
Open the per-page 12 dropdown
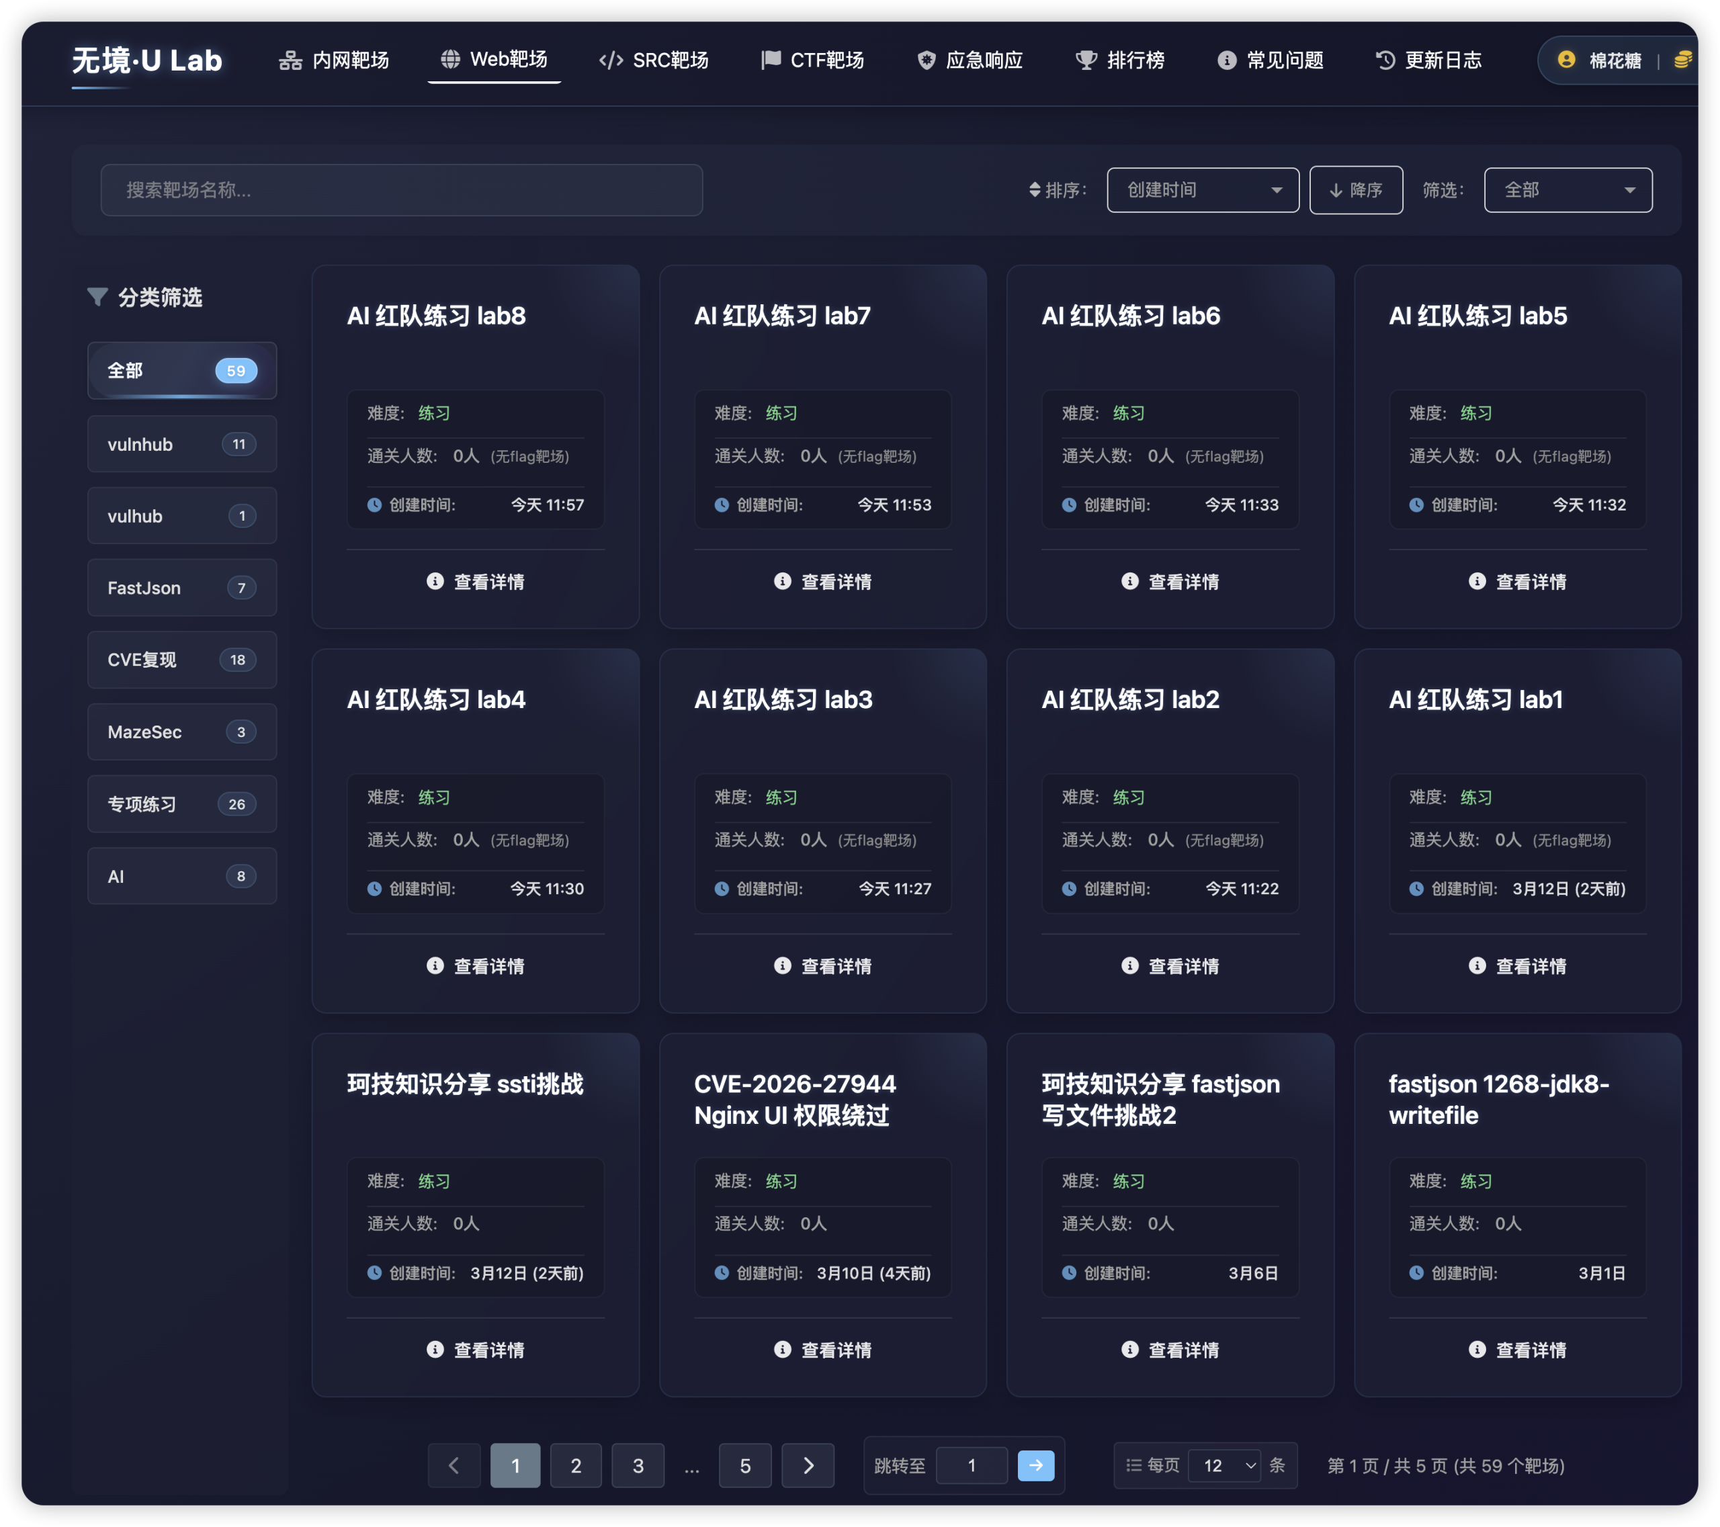point(1224,1465)
